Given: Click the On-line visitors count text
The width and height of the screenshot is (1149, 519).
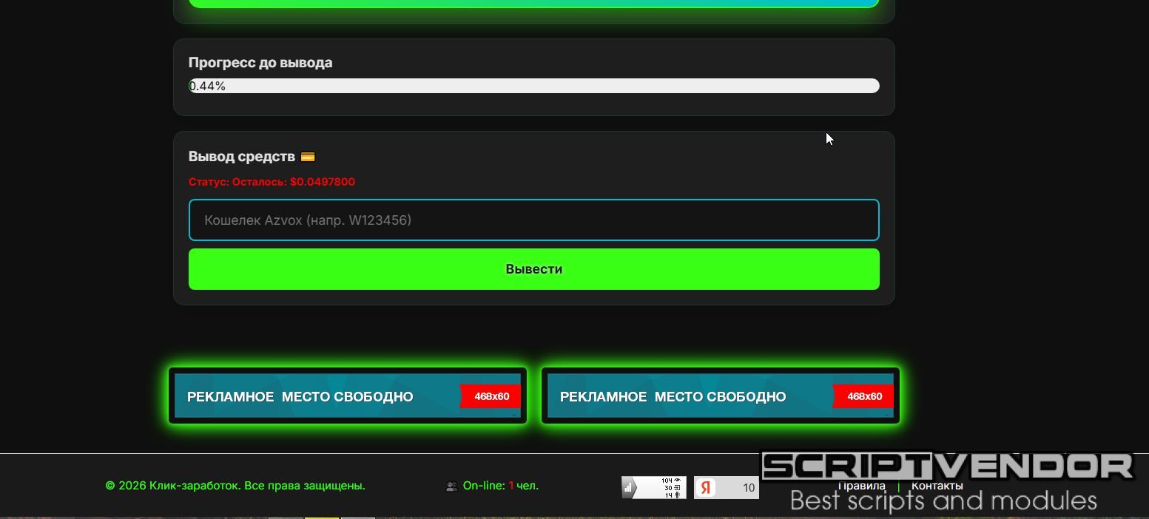Looking at the screenshot, I should [x=500, y=486].
